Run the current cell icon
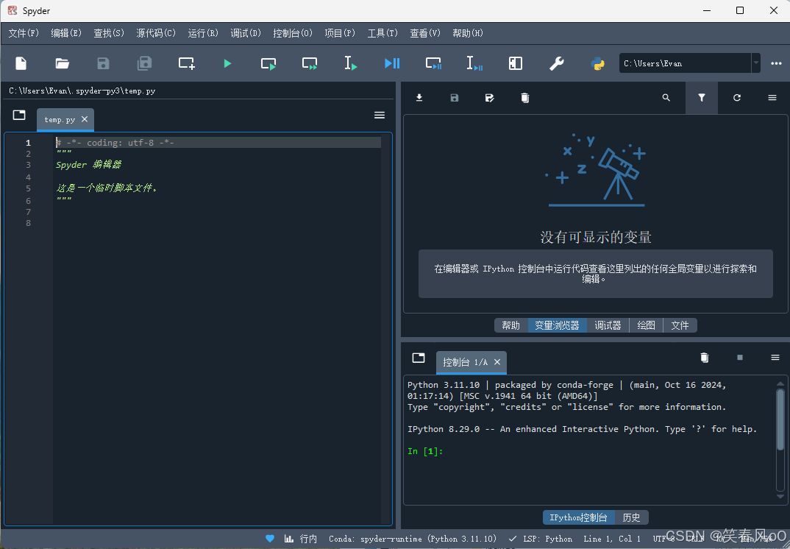790x549 pixels. pyautogui.click(x=268, y=63)
